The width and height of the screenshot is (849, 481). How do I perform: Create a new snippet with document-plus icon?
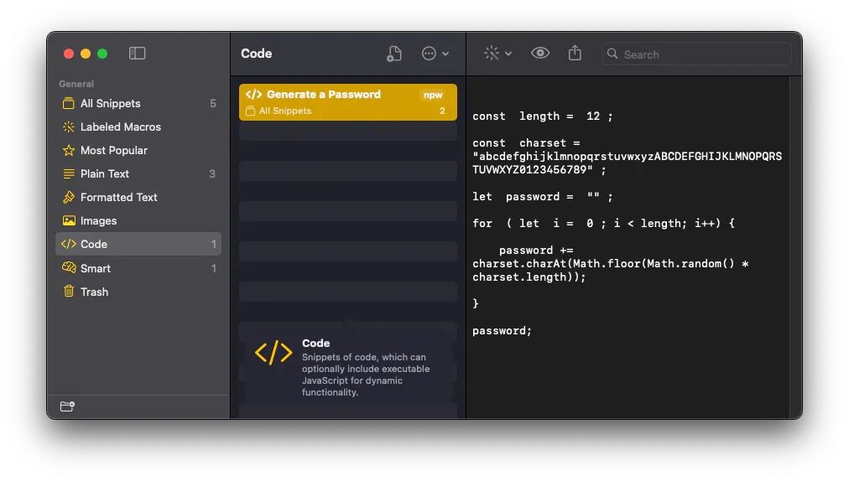394,54
